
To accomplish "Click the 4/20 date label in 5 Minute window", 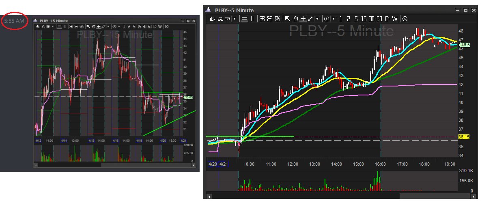I will pyautogui.click(x=213, y=164).
